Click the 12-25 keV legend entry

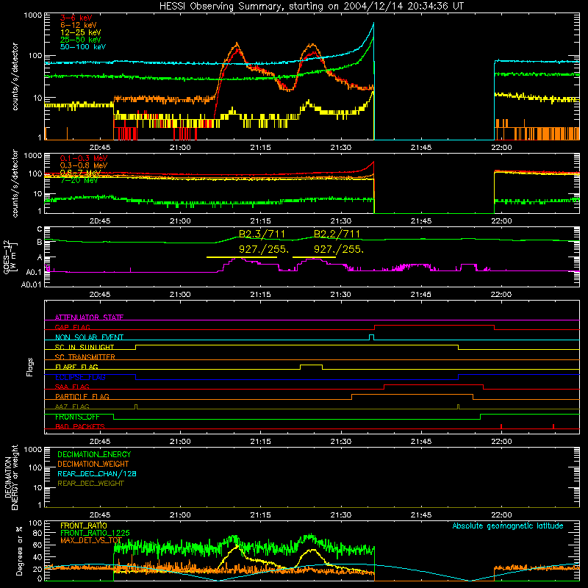pyautogui.click(x=81, y=32)
